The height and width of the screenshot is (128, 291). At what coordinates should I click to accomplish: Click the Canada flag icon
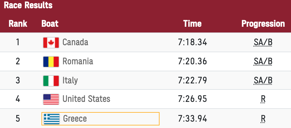(51, 43)
